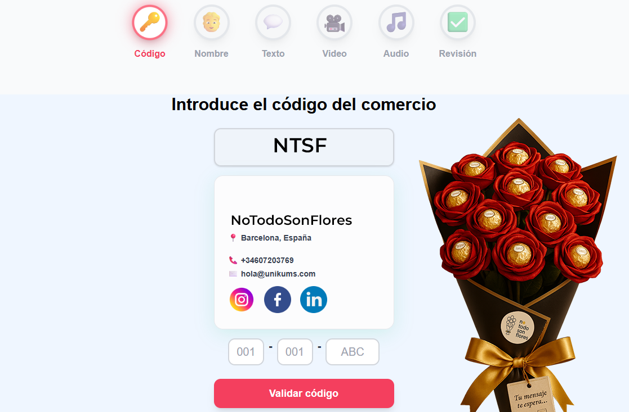The image size is (629, 412).
Task: Focus the NTSF merchant code field
Action: tap(304, 147)
